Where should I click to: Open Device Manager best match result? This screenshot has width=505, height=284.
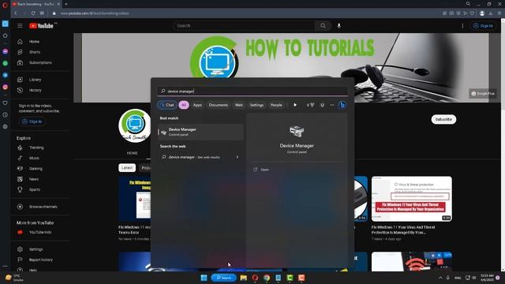pos(200,132)
